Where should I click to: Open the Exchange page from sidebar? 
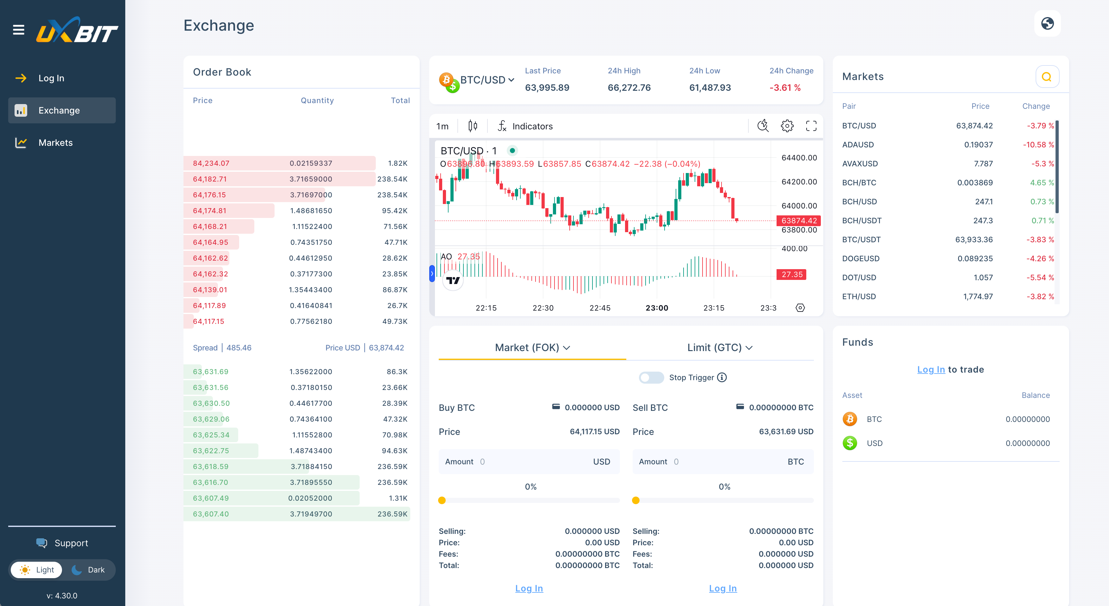point(62,110)
